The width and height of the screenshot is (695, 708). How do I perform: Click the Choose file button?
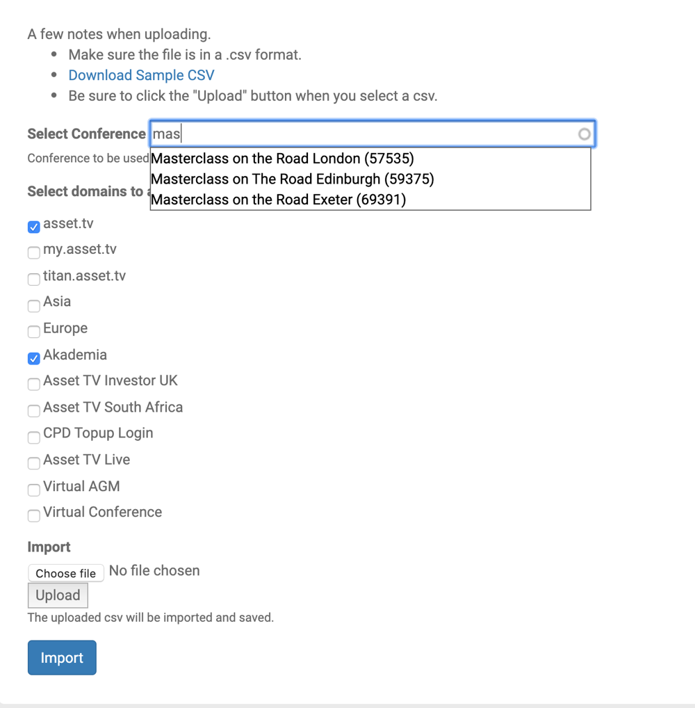click(x=66, y=573)
